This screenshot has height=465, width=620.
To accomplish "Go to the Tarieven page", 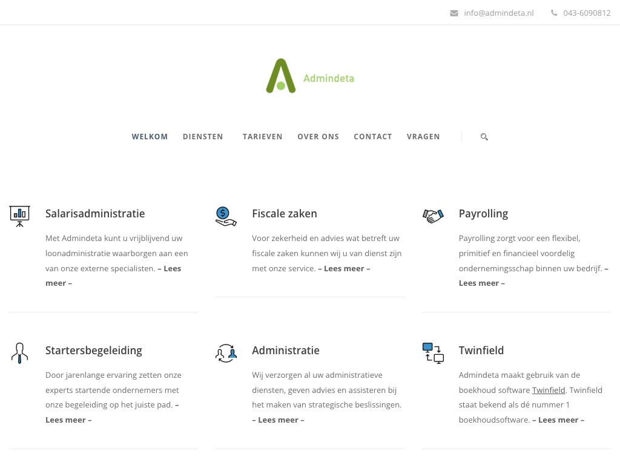I will pos(263,137).
